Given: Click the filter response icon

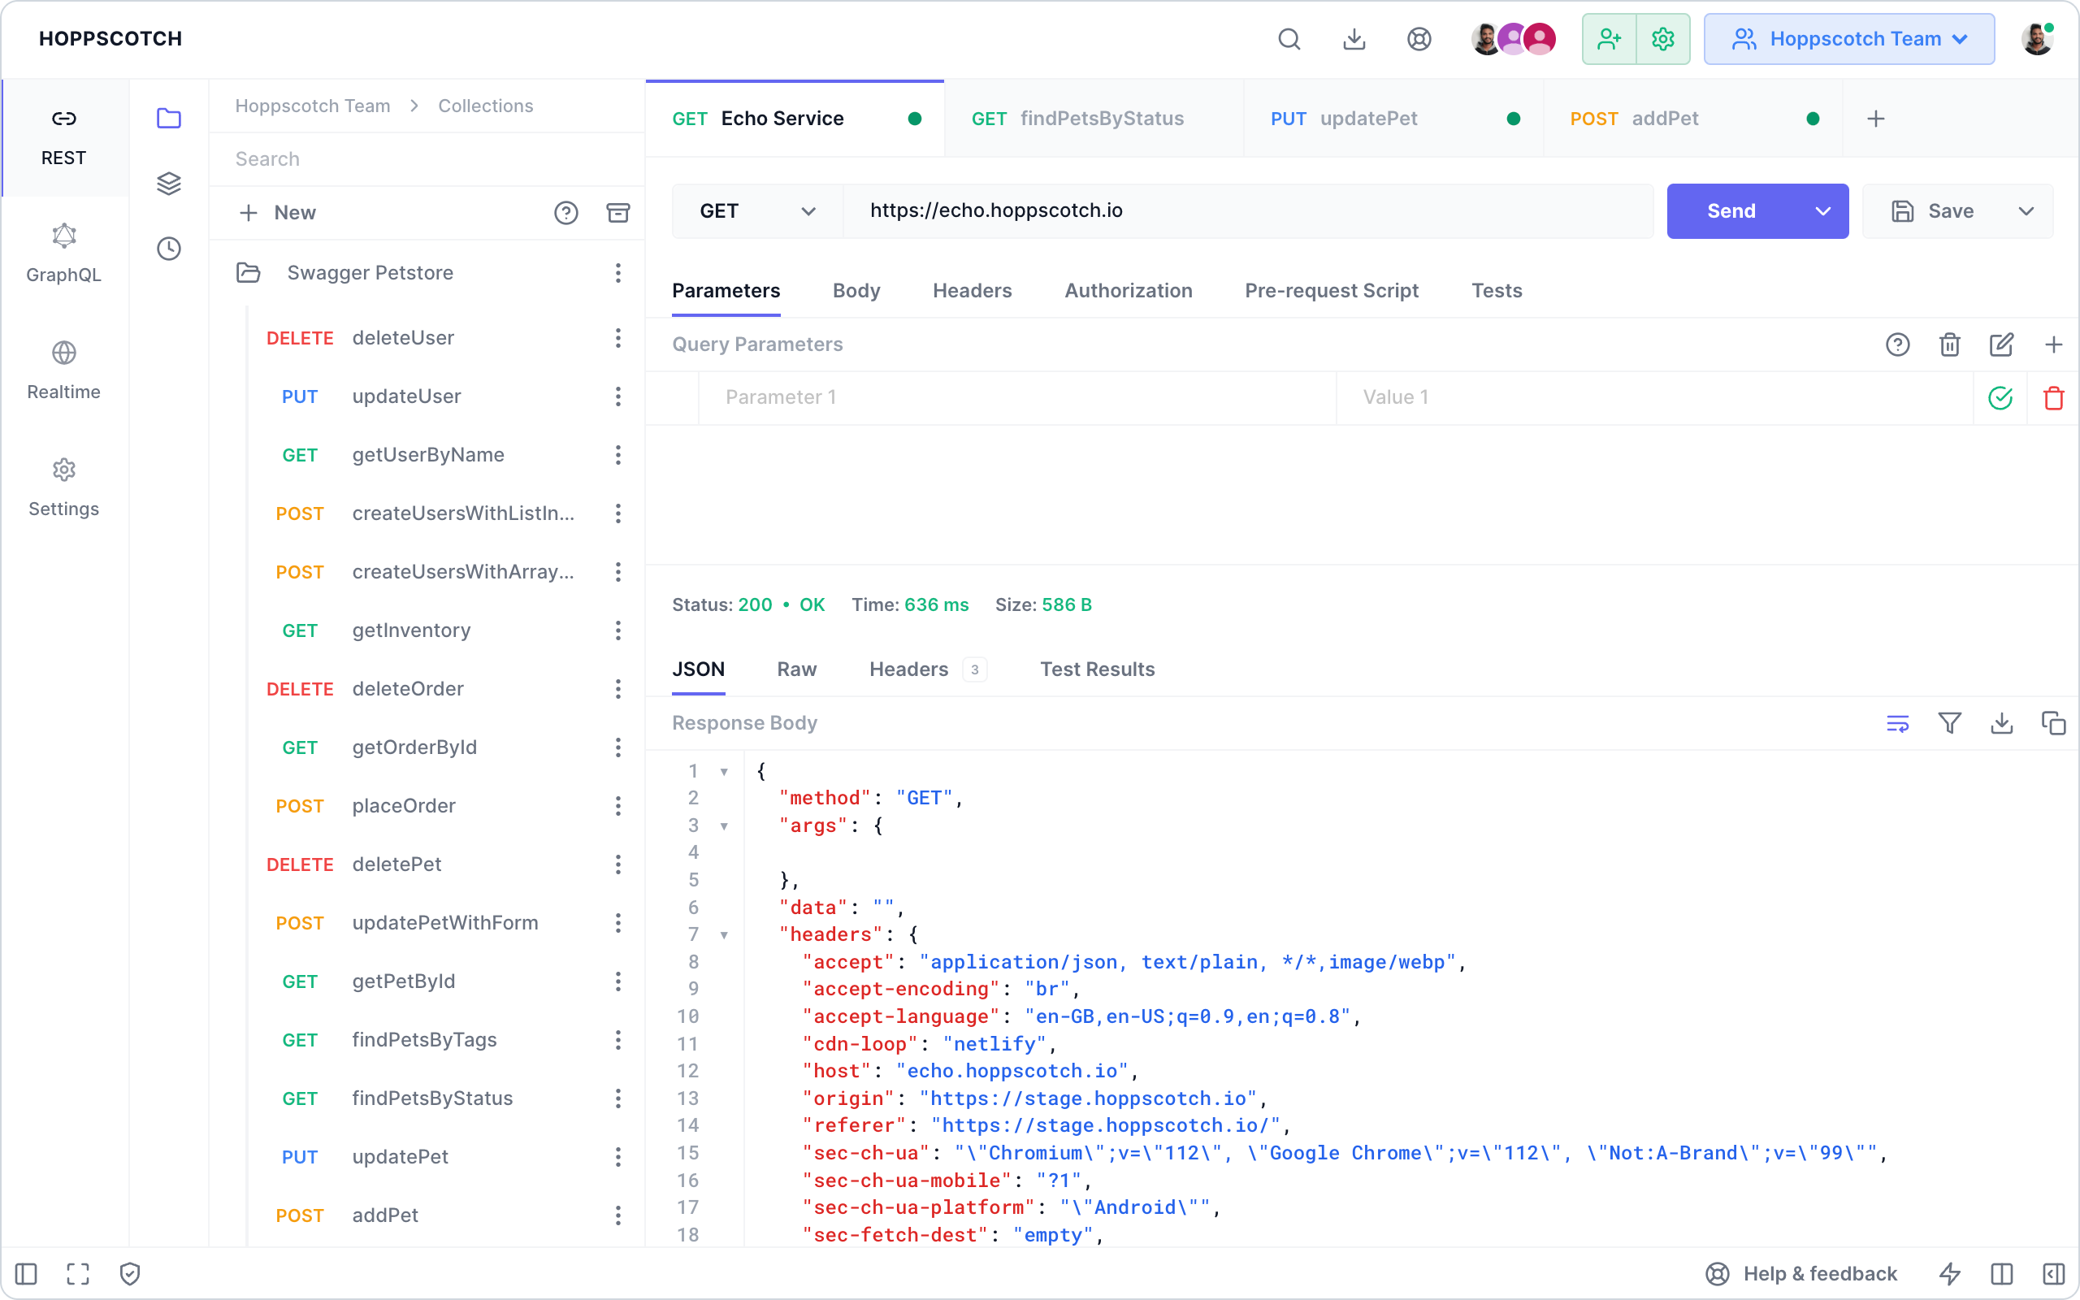Looking at the screenshot, I should 1949,723.
